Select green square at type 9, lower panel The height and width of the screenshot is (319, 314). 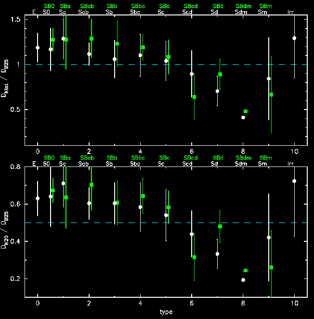coord(271,267)
